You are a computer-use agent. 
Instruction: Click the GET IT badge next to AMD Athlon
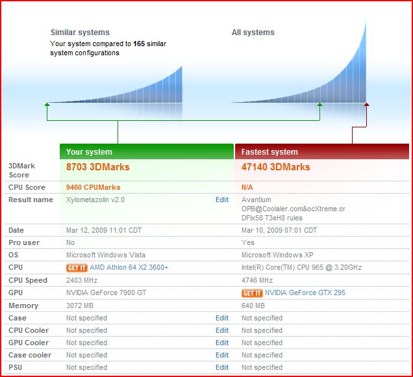tap(77, 268)
